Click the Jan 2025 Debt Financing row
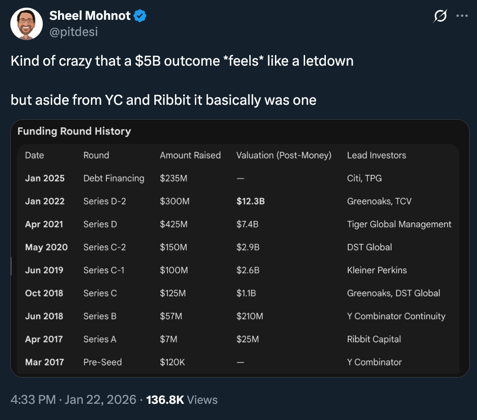The width and height of the screenshot is (477, 420). [238, 178]
